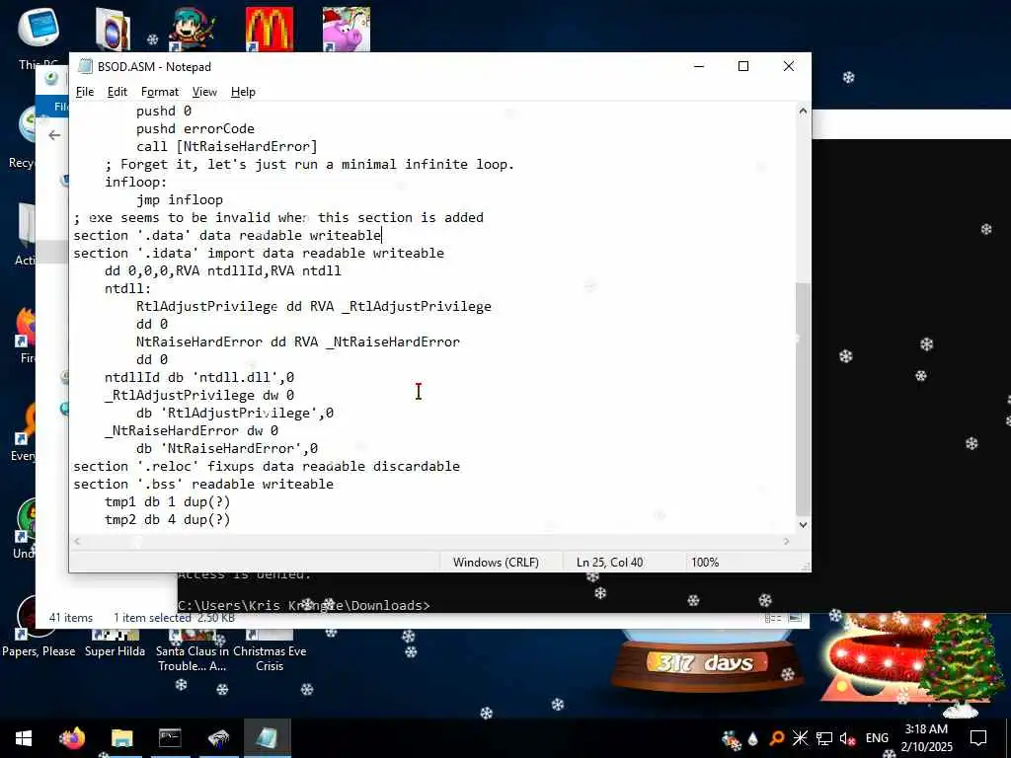Click the water drop tray icon
The width and height of the screenshot is (1011, 758).
753,738
